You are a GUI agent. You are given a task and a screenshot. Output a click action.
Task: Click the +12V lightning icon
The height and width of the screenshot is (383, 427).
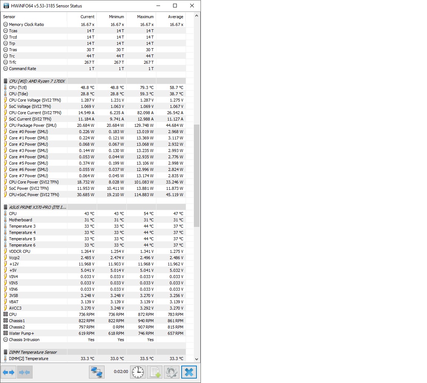click(x=6, y=264)
